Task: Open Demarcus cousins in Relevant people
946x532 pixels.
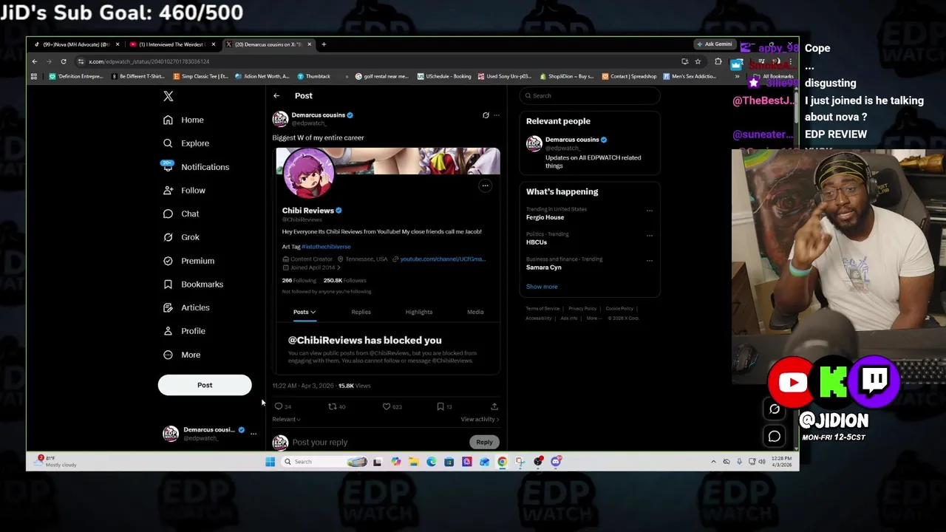Action: point(589,151)
